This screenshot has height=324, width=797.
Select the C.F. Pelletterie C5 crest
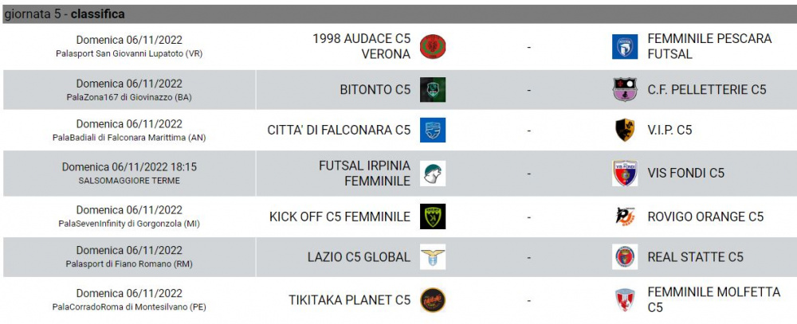tap(625, 90)
